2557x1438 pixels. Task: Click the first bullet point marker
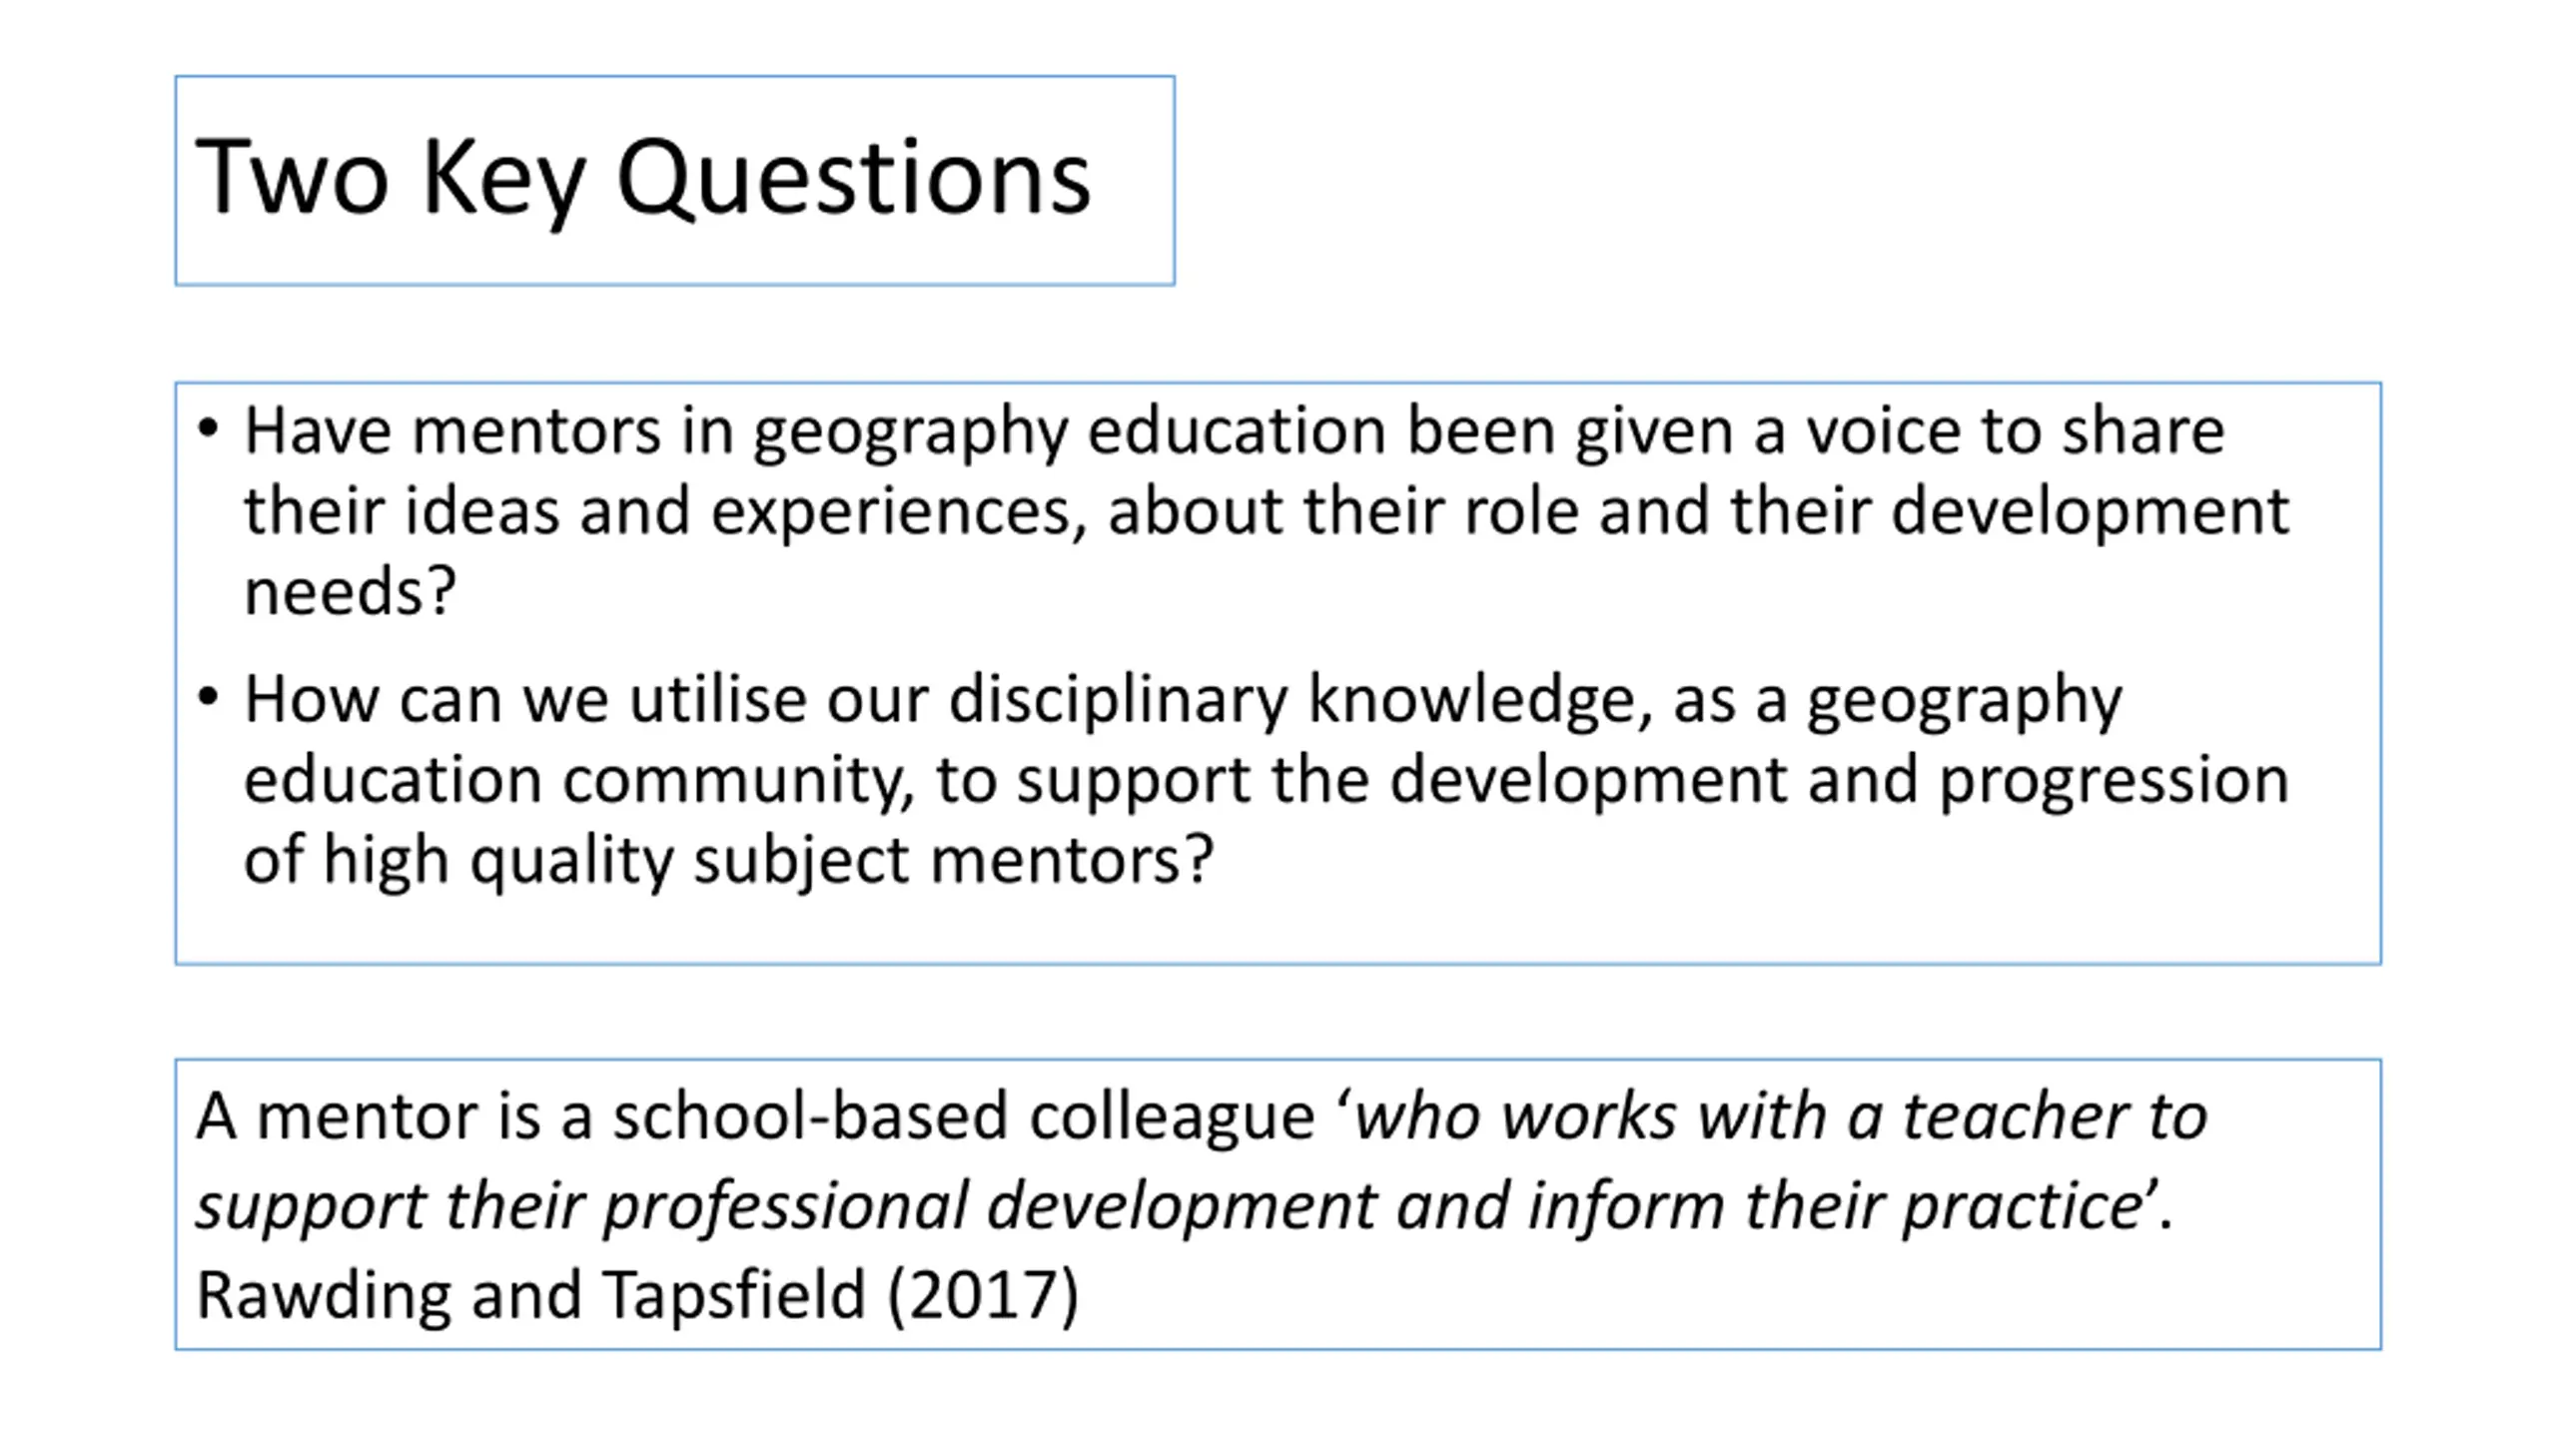pyautogui.click(x=208, y=429)
